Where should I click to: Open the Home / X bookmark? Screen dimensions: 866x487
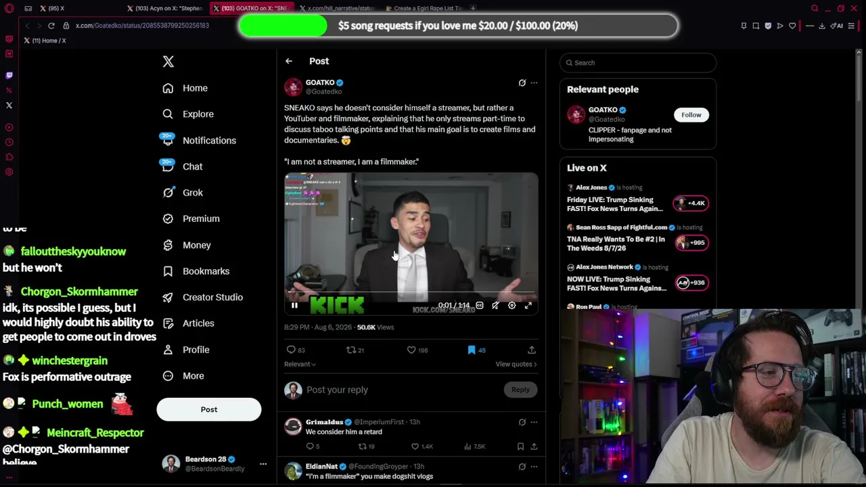click(45, 41)
